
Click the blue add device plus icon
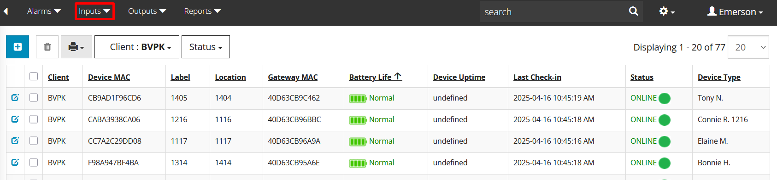coord(18,47)
